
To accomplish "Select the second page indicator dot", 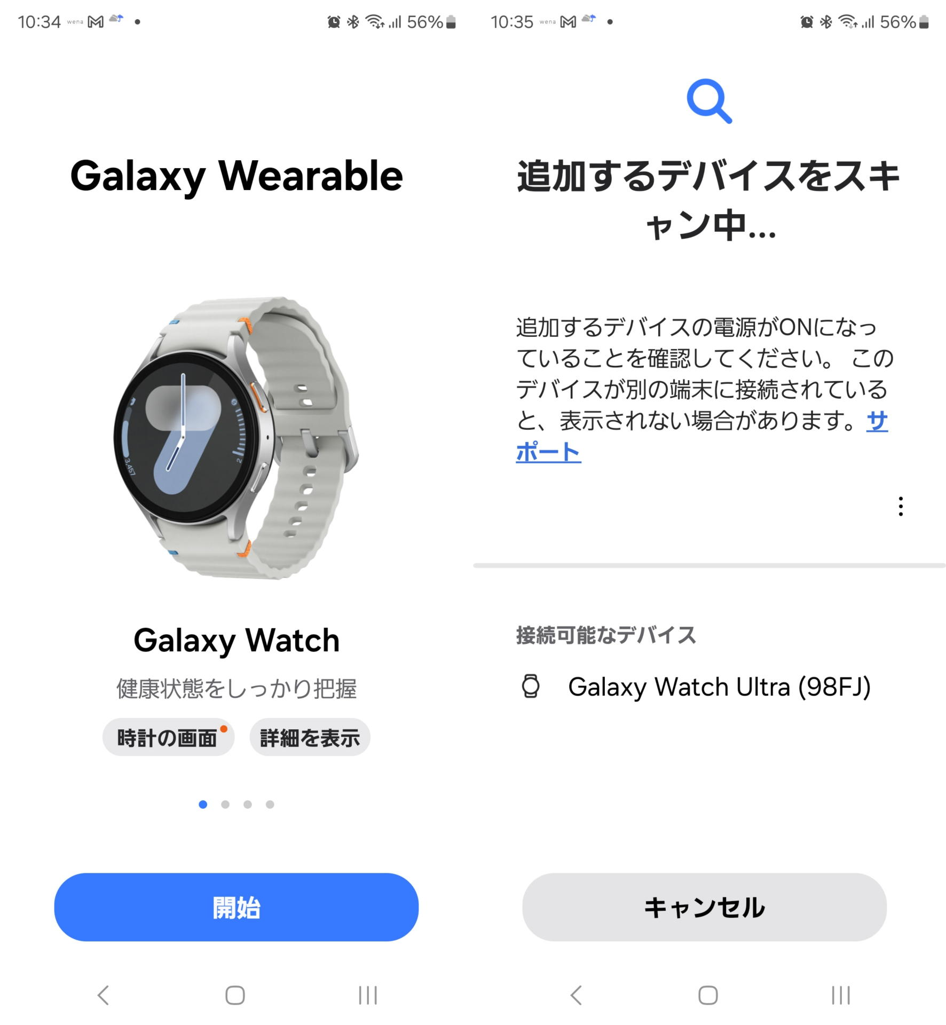I will [x=225, y=805].
